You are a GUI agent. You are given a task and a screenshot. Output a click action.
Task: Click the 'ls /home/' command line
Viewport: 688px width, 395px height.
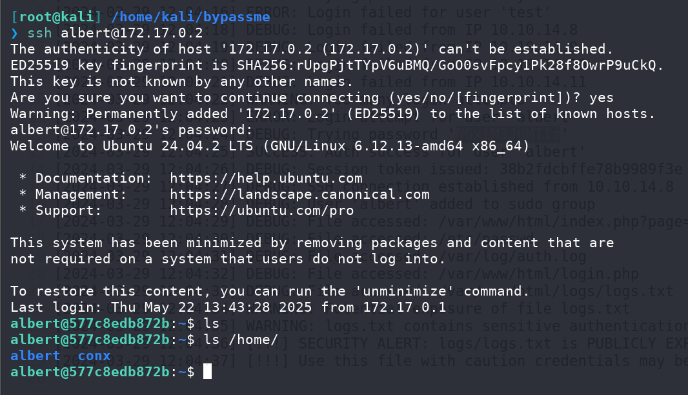tap(241, 339)
